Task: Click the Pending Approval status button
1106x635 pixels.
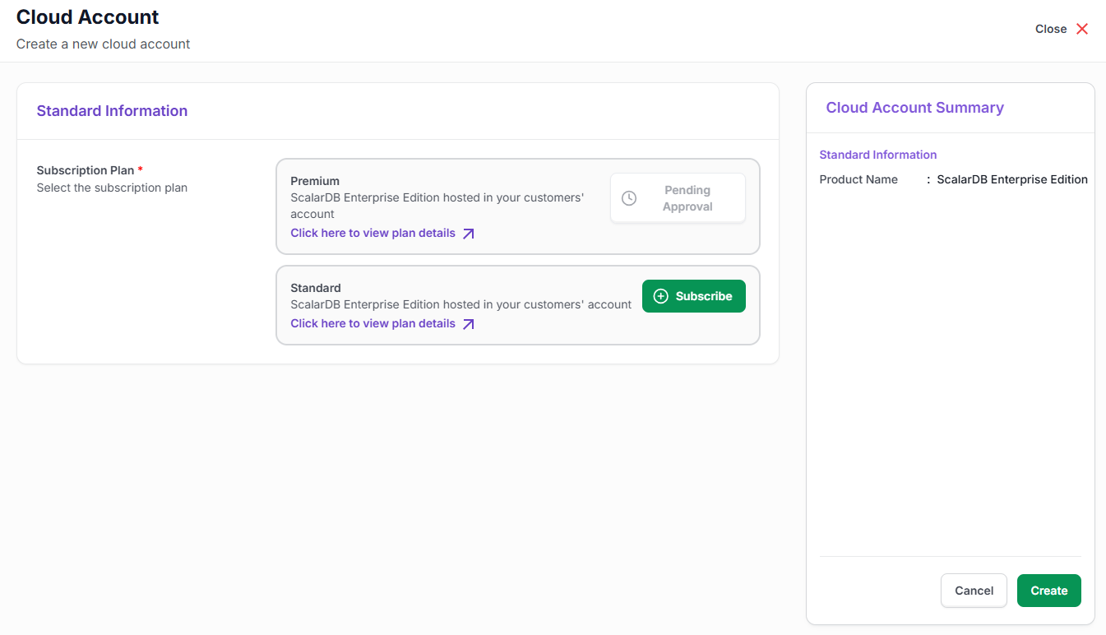Action: [x=678, y=197]
